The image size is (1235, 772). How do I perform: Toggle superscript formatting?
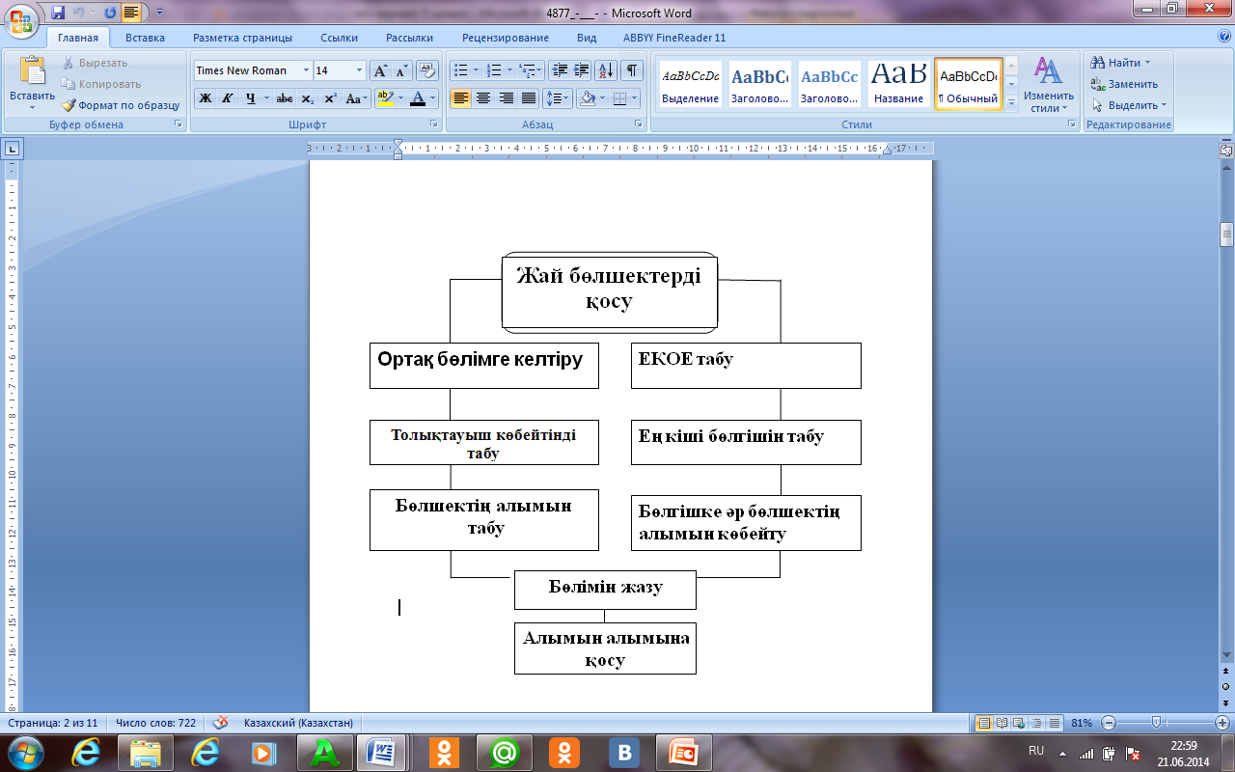pyautogui.click(x=330, y=98)
